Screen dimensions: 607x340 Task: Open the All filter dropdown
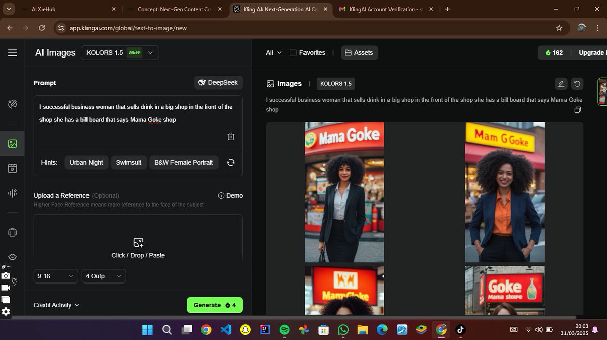point(274,52)
